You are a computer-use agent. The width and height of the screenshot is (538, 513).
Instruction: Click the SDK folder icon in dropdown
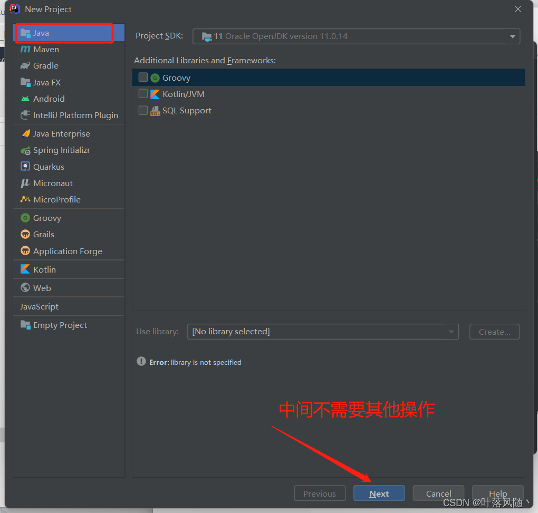[207, 37]
